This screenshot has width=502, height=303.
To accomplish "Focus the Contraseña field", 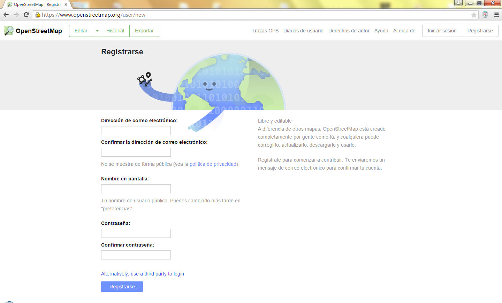I will [x=136, y=233].
